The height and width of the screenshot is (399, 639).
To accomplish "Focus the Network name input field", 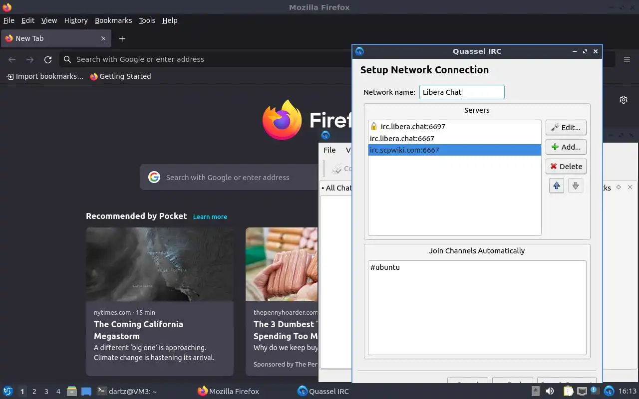I will (x=462, y=92).
